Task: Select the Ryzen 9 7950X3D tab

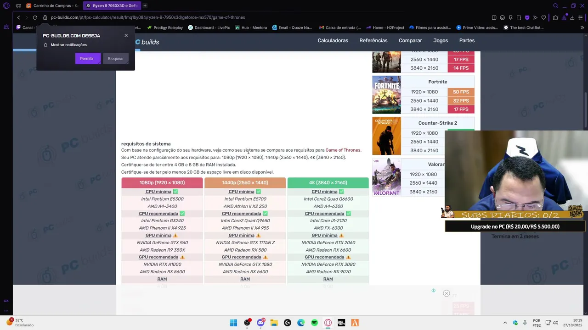Action: point(112,5)
